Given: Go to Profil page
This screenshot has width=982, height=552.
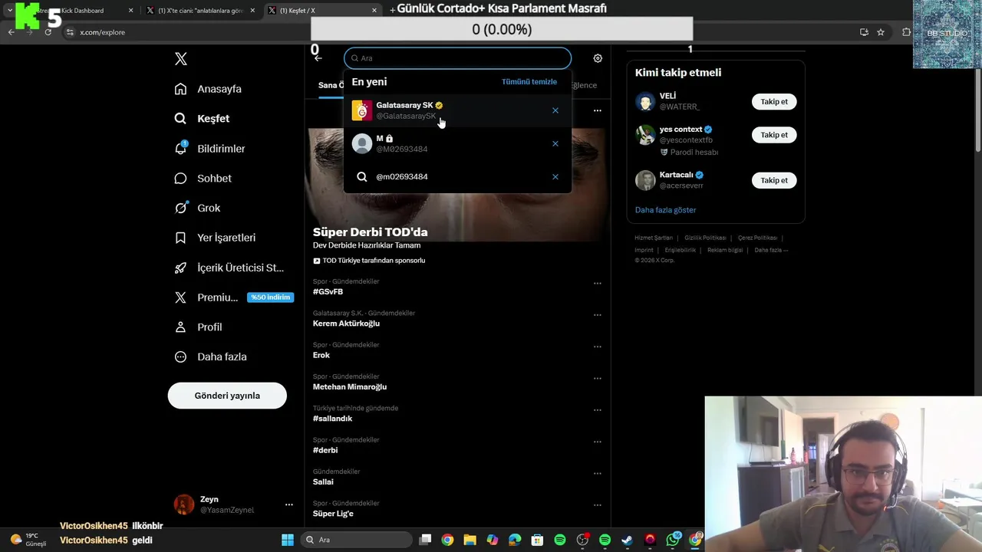Looking at the screenshot, I should pyautogui.click(x=198, y=327).
